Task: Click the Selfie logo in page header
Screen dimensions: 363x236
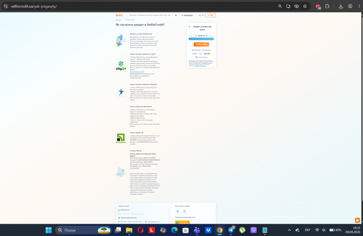Action: (x=119, y=15)
